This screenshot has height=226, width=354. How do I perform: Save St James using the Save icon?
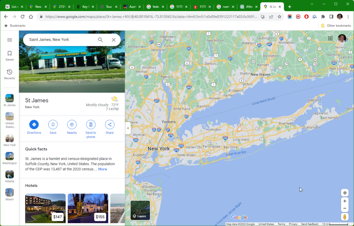(x=53, y=125)
